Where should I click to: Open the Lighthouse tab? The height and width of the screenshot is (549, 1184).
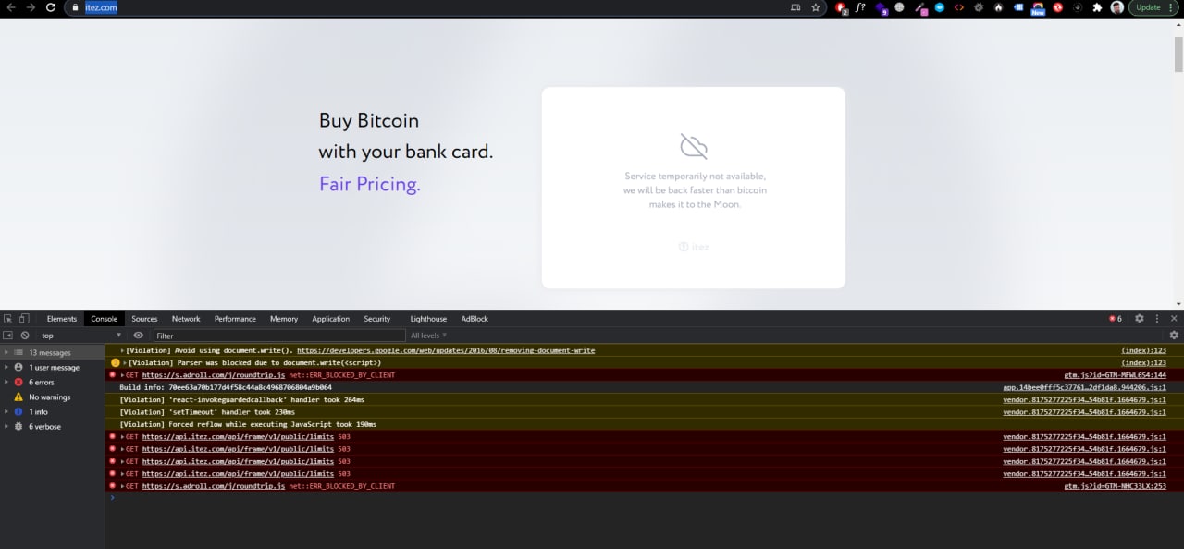pyautogui.click(x=428, y=319)
